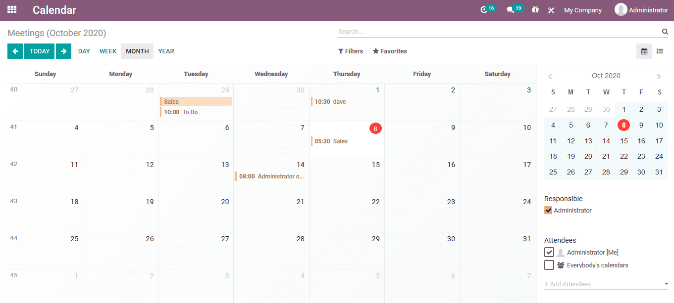The image size is (674, 303).
Task: Open the 05:30 Sales meeting event
Action: [x=331, y=141]
